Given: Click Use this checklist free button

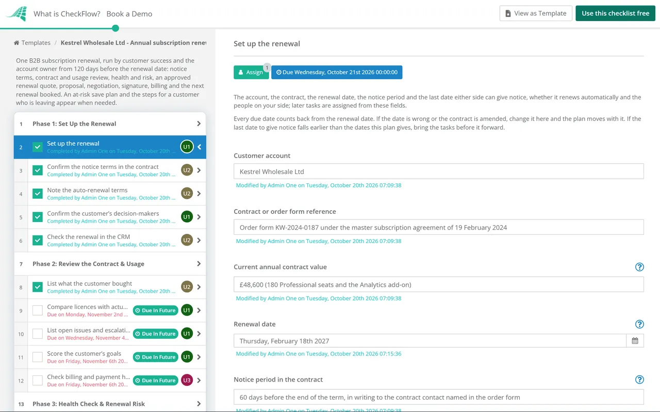Looking at the screenshot, I should click(x=615, y=13).
